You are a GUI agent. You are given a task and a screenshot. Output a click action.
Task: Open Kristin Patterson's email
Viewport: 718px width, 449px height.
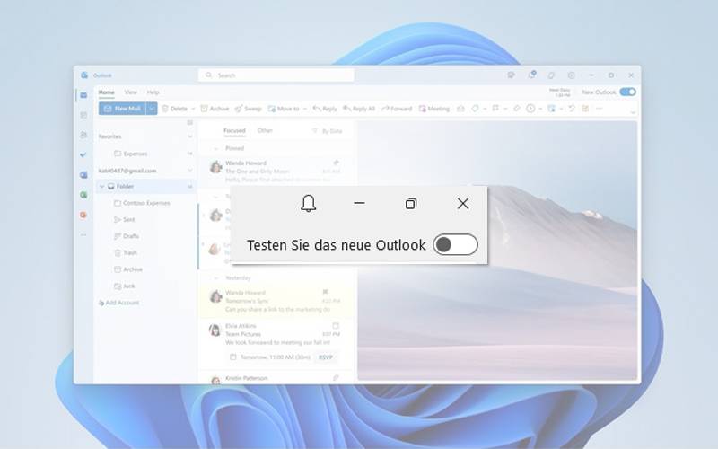pos(276,378)
